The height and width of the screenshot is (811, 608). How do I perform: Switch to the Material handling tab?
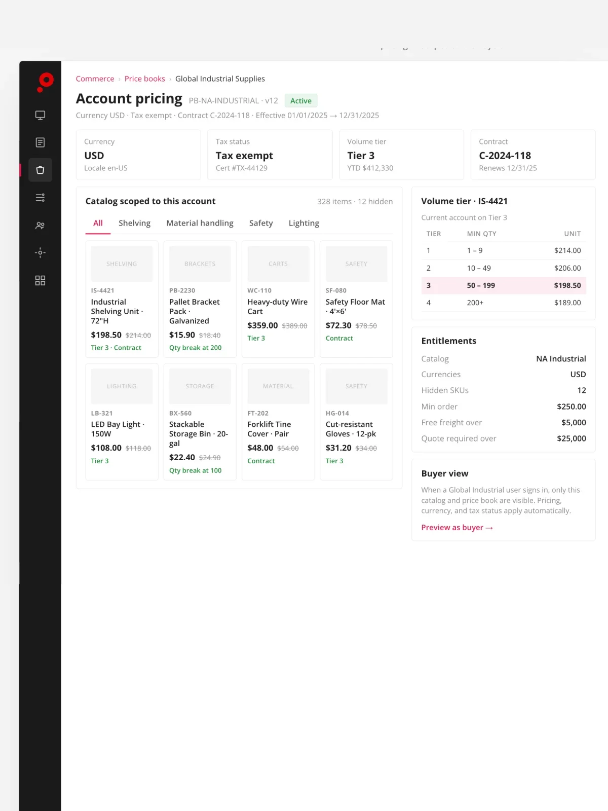tap(200, 223)
